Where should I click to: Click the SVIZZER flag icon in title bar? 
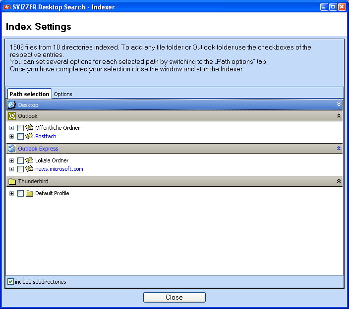[6, 7]
